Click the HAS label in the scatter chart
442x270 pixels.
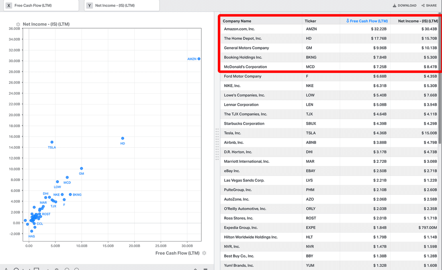click(x=32, y=237)
